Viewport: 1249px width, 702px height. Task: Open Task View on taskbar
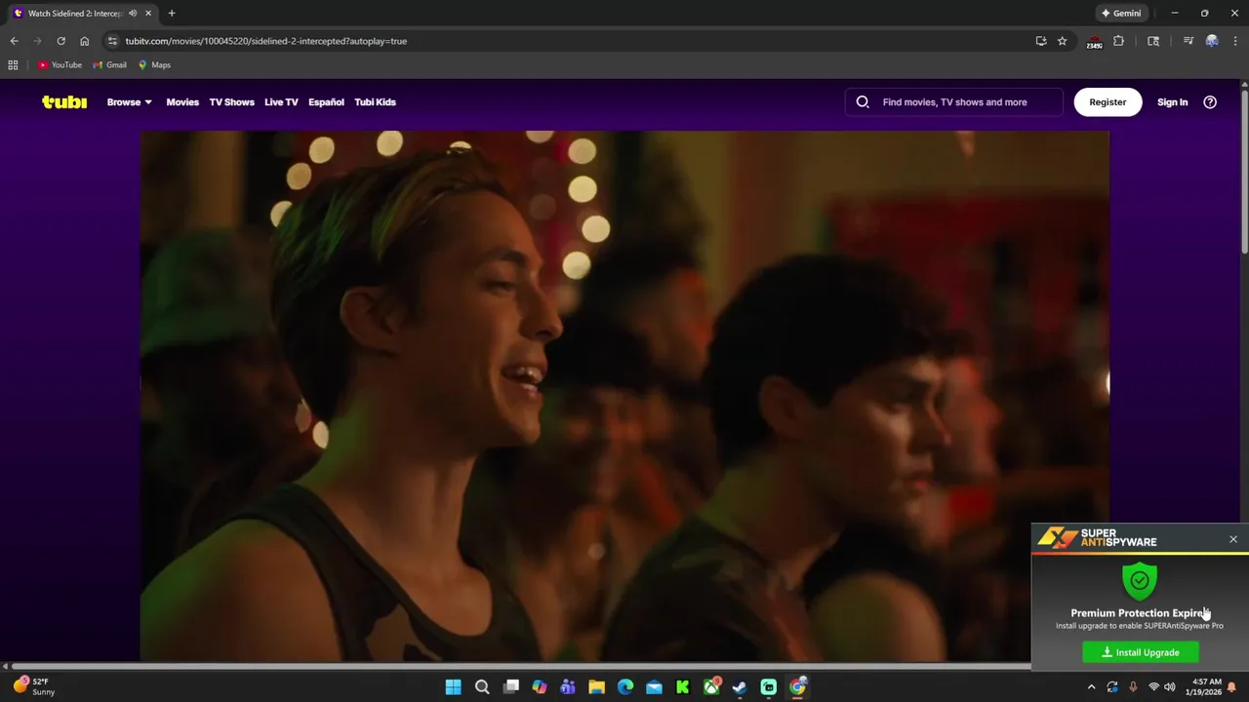510,687
